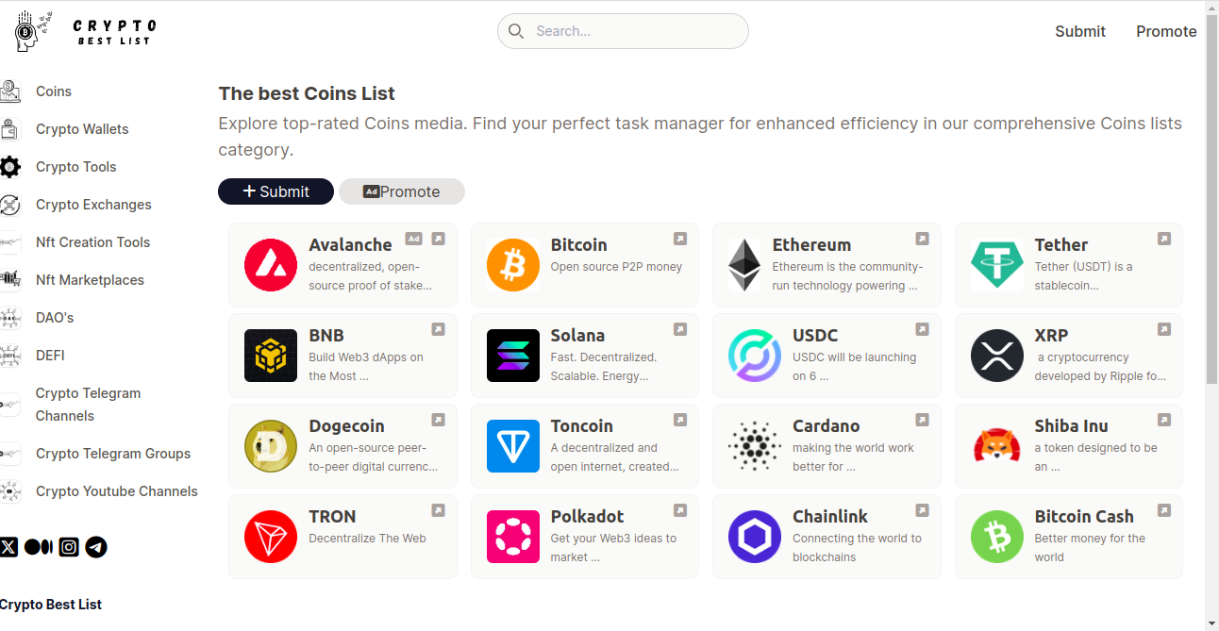This screenshot has width=1219, height=631.
Task: Select Crypto Exchanges category
Action: point(93,205)
